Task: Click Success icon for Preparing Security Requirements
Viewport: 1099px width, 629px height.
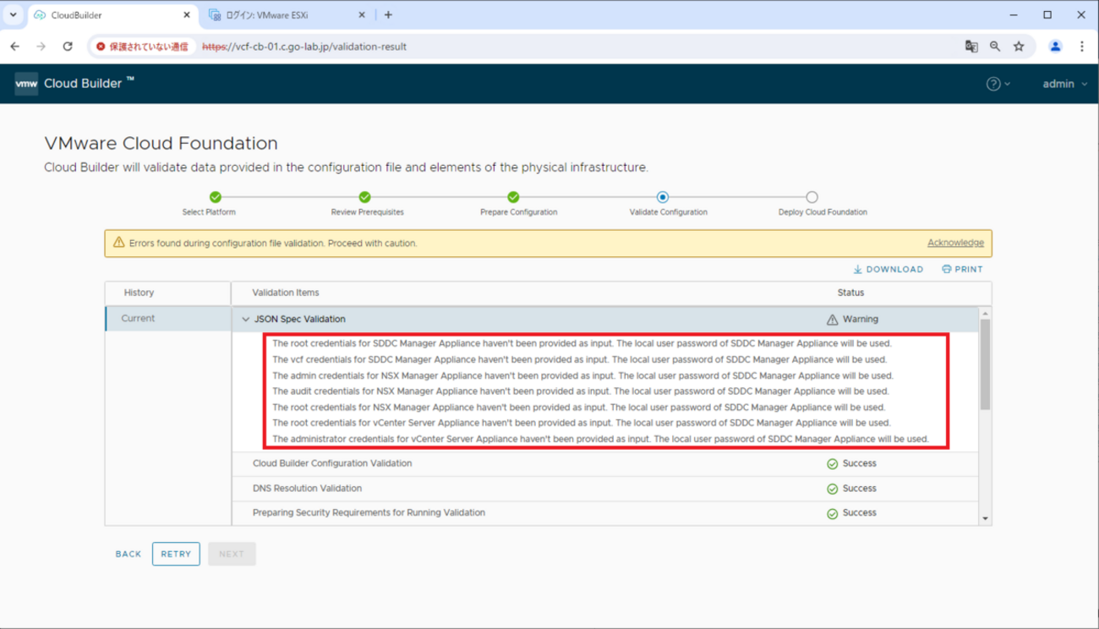Action: [x=832, y=513]
